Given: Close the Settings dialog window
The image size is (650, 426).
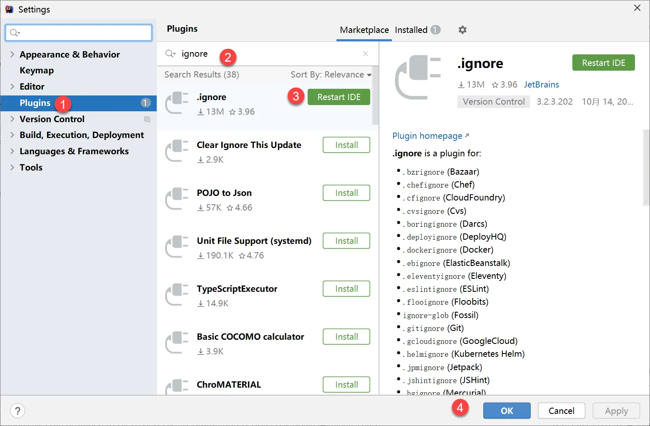Looking at the screenshot, I should click(637, 8).
